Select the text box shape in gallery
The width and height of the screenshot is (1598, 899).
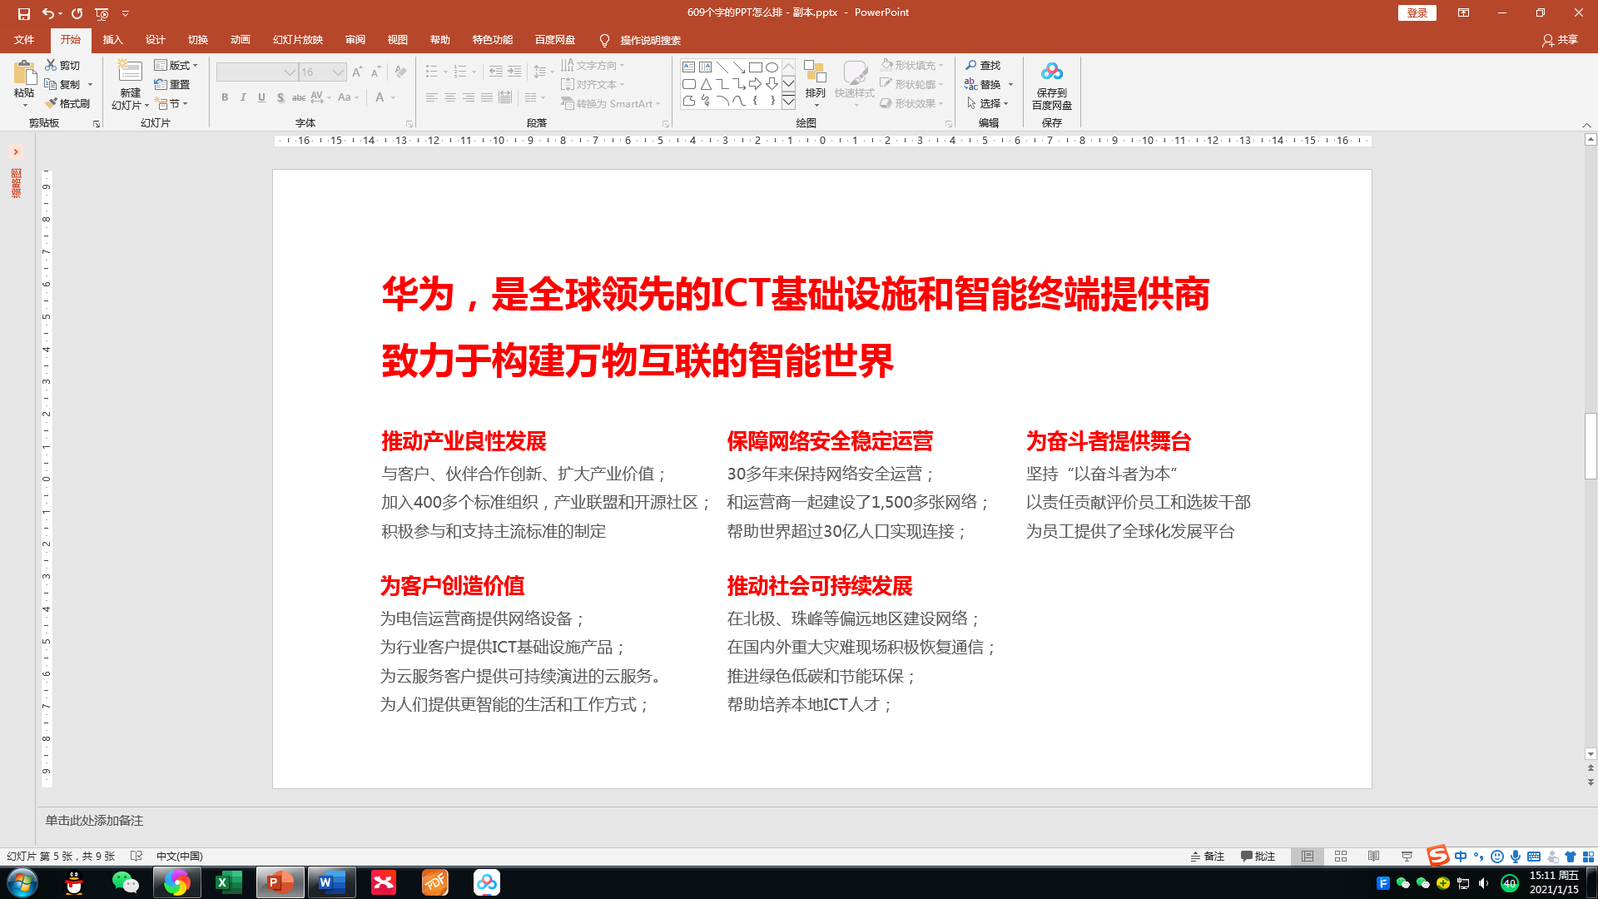tap(689, 67)
